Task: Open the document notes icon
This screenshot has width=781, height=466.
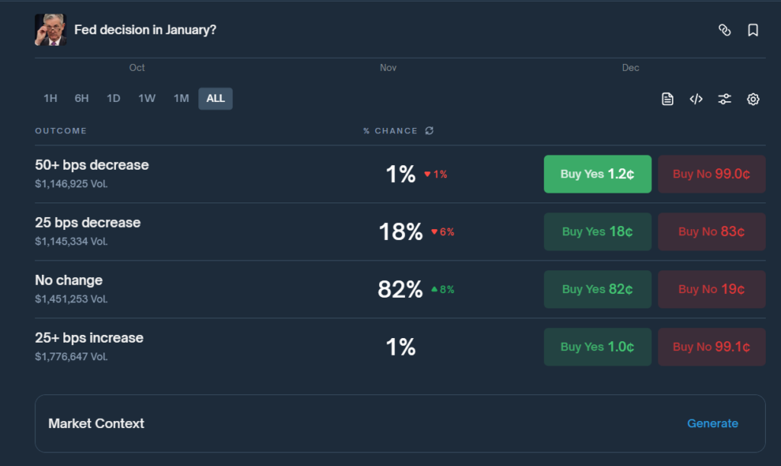Action: point(667,99)
